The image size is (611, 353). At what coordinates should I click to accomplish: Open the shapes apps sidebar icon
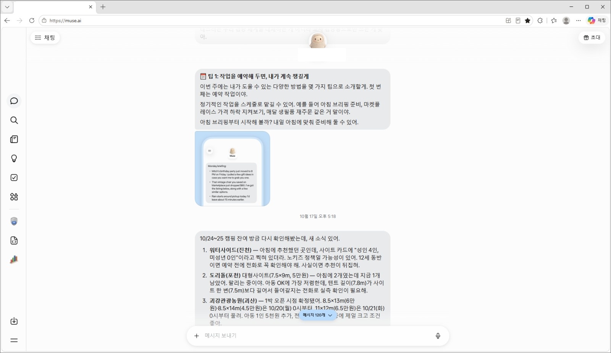click(14, 197)
